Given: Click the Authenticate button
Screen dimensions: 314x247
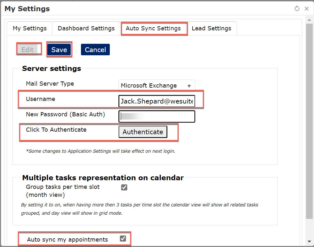Looking at the screenshot, I should point(143,132).
